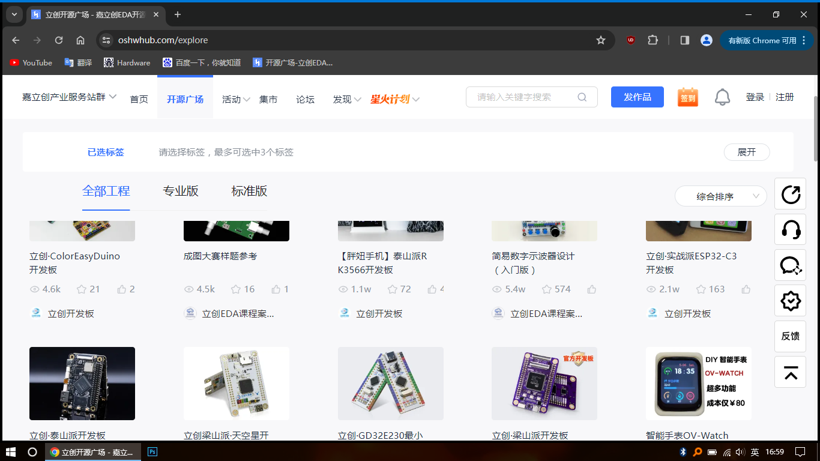The image size is (820, 461).
Task: Bookmark this page with the star icon
Action: (x=600, y=40)
